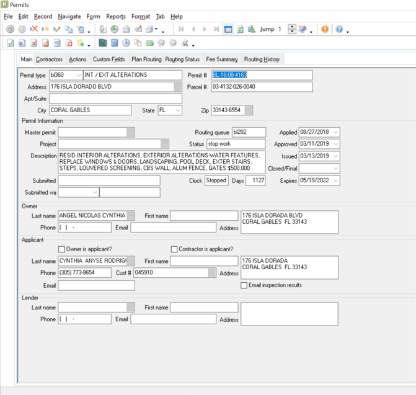Click the Jump record number stepper up arrow
Viewport: 416px width, 395px height.
click(293, 27)
